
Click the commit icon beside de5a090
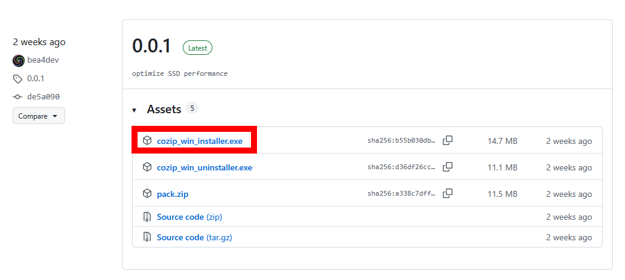pyautogui.click(x=17, y=96)
